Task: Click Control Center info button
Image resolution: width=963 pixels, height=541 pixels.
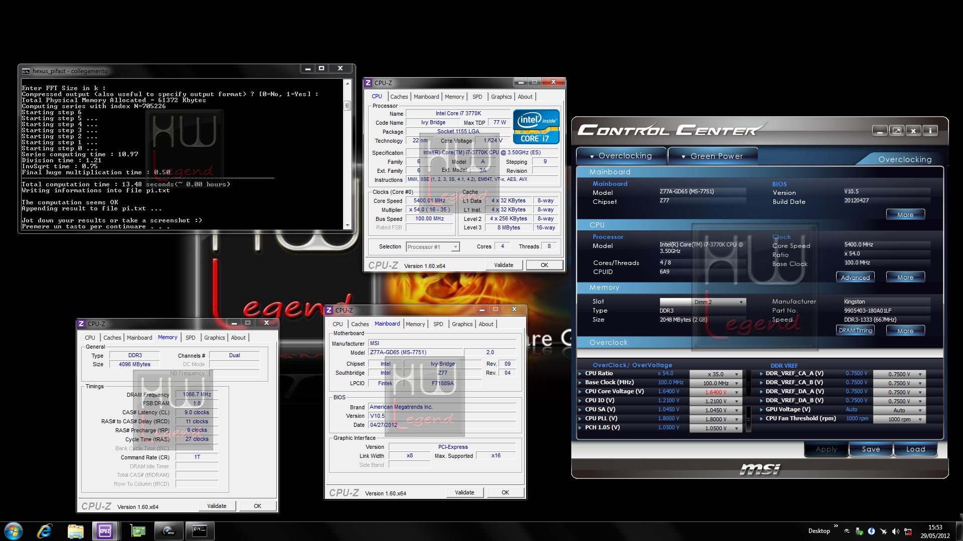Action: [930, 131]
